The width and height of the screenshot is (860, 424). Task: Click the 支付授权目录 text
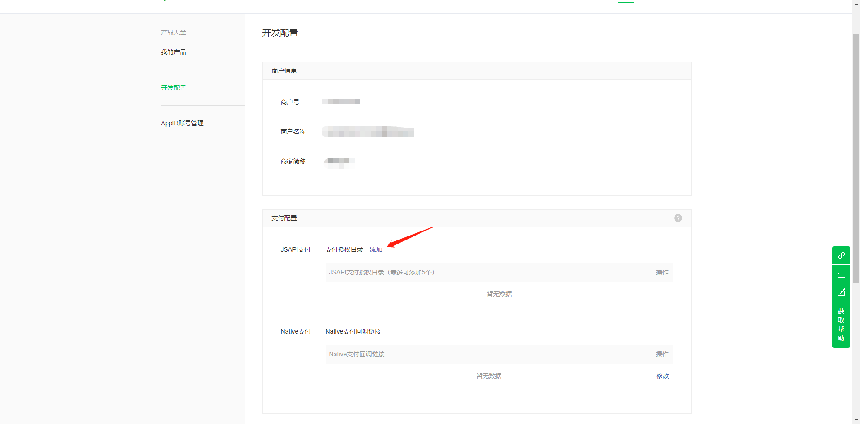[344, 249]
